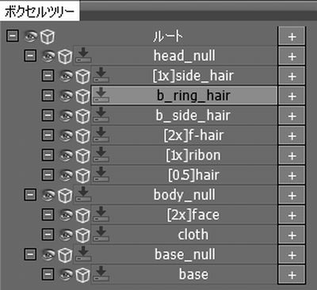
Task: Collapse the b_ring_hair node
Action: point(48,95)
